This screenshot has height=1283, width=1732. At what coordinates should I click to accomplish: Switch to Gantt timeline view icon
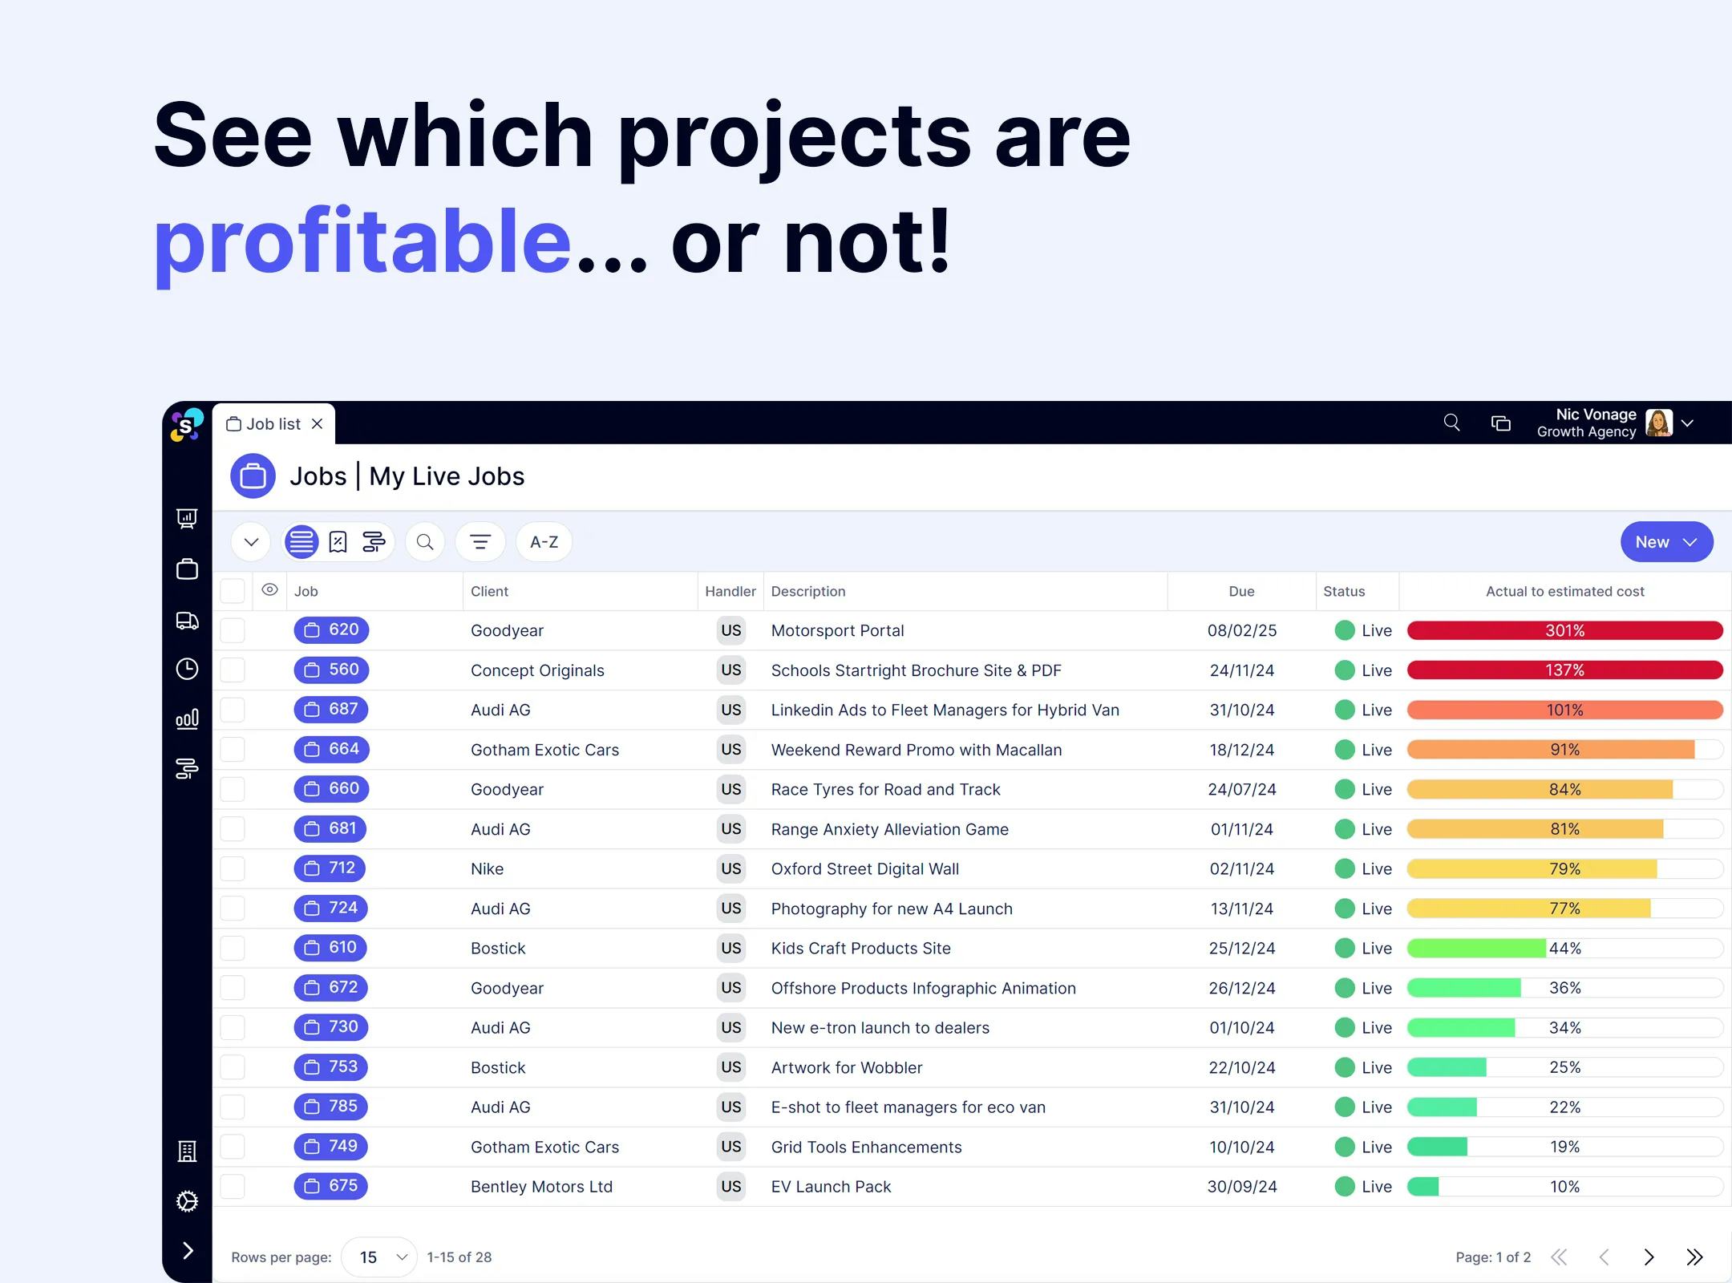pos(374,542)
